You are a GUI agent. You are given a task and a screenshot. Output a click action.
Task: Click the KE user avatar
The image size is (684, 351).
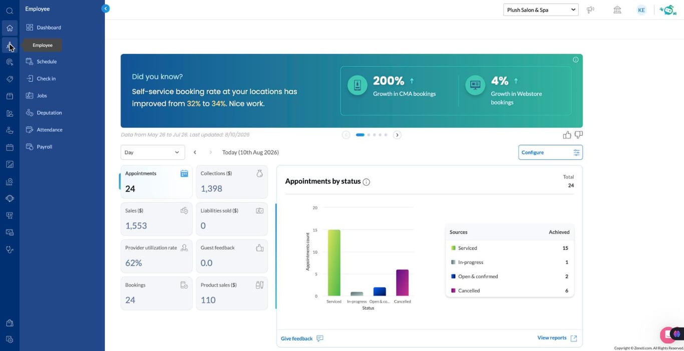click(x=641, y=10)
